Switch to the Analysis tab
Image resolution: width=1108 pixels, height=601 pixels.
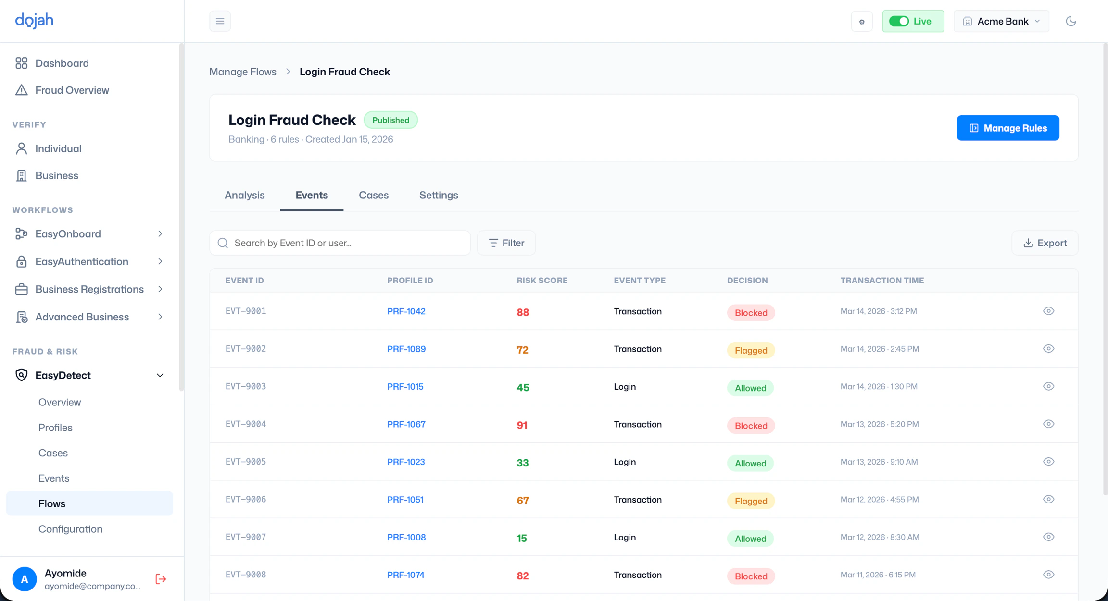coord(245,195)
